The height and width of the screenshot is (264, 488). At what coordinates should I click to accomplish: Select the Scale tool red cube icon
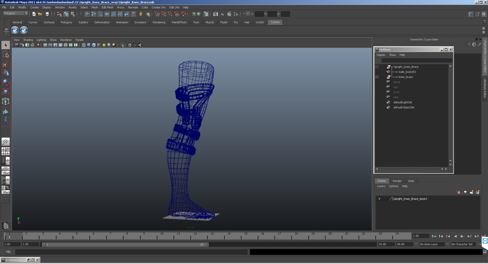pos(6,92)
